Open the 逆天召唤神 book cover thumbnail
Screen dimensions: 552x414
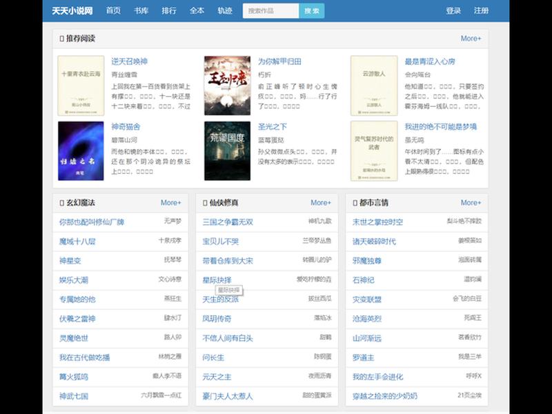pyautogui.click(x=81, y=86)
